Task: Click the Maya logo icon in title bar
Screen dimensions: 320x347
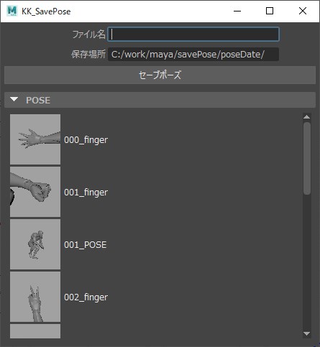Action: click(12, 11)
